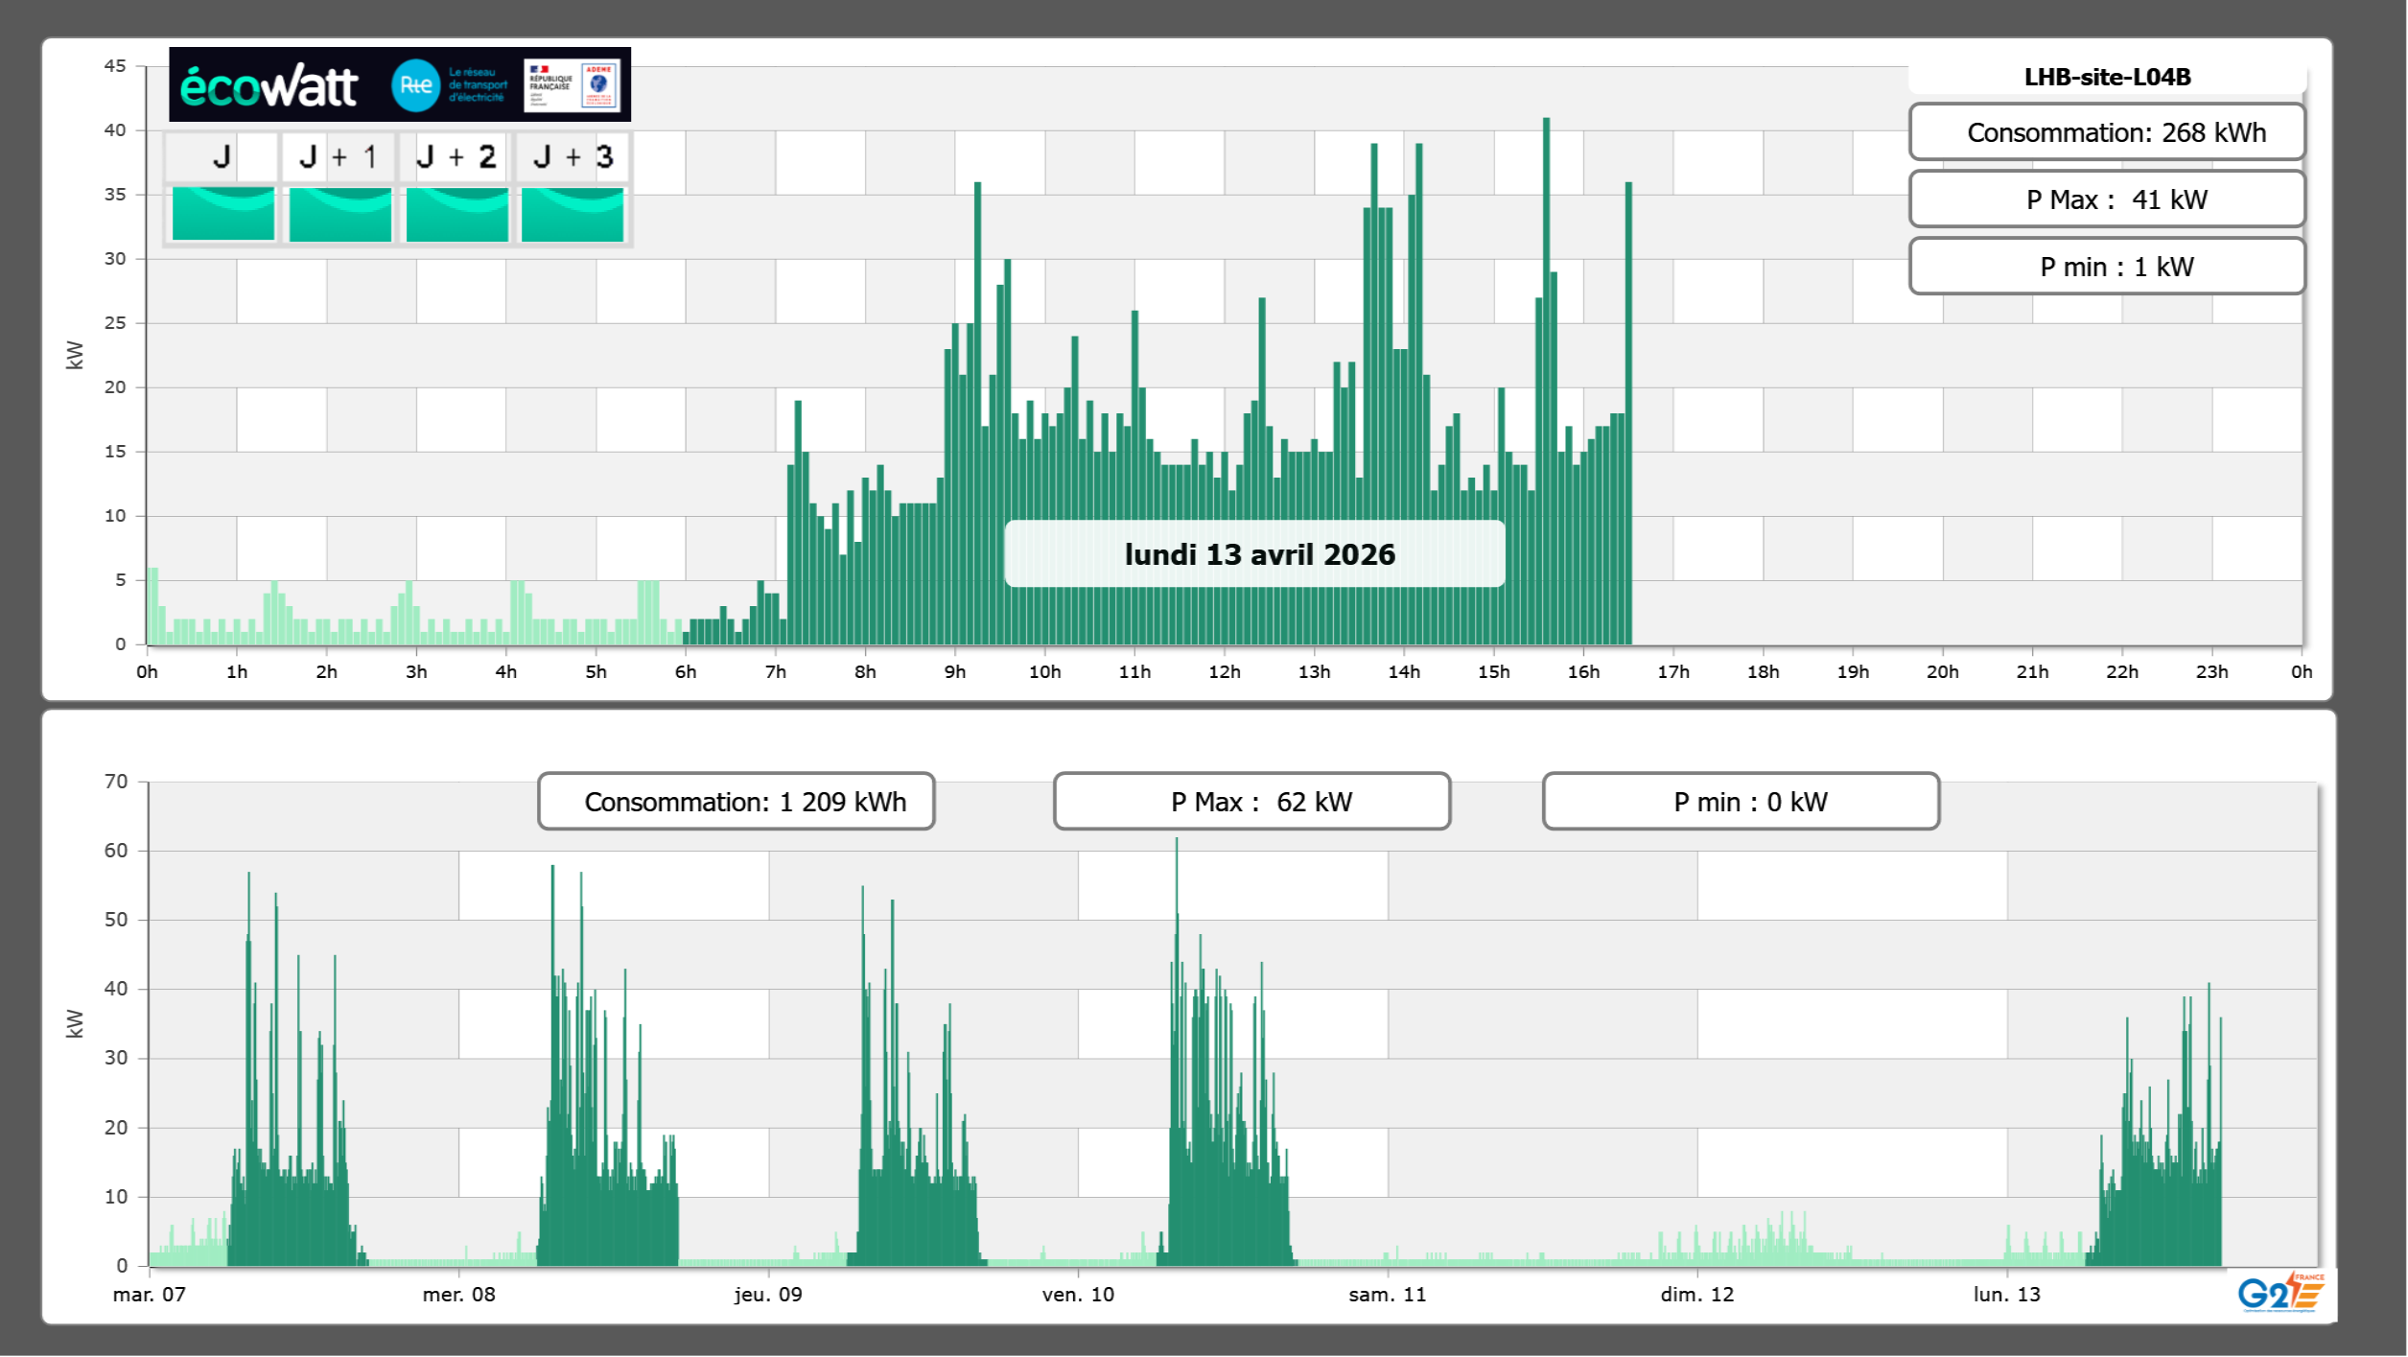This screenshot has width=2408, height=1357.
Task: Select the J forecast day label
Action: [x=222, y=156]
